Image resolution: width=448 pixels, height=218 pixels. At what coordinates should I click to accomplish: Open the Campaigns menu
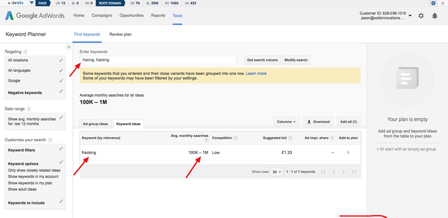coord(102,15)
